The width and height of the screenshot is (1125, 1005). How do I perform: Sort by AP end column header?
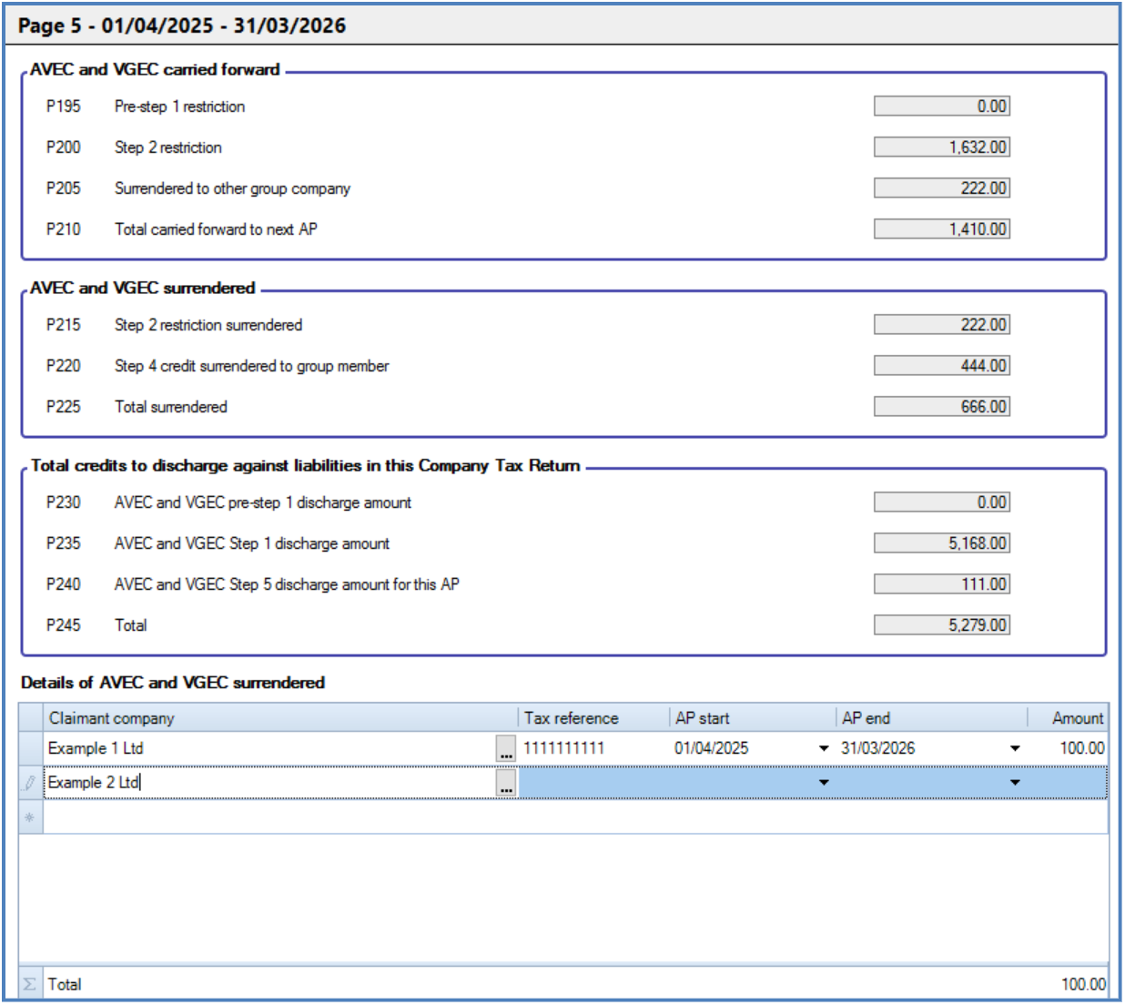[x=931, y=718]
